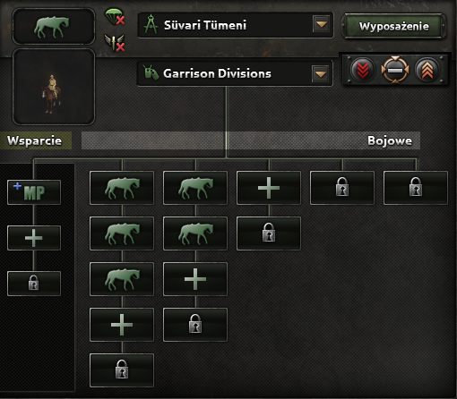This screenshot has width=457, height=399.
Task: Set priority to low with red arrows
Action: click(x=363, y=71)
